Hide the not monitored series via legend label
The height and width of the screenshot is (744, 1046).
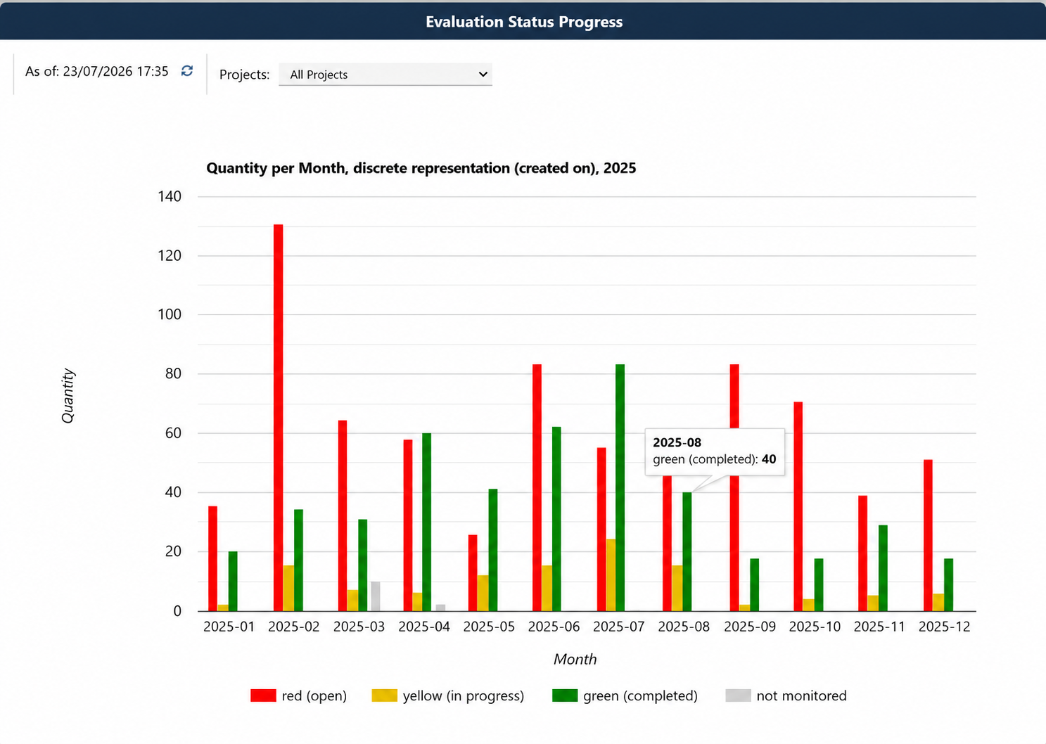point(801,695)
